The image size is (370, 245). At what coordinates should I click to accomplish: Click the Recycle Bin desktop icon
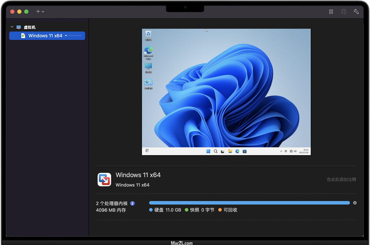coord(148,35)
